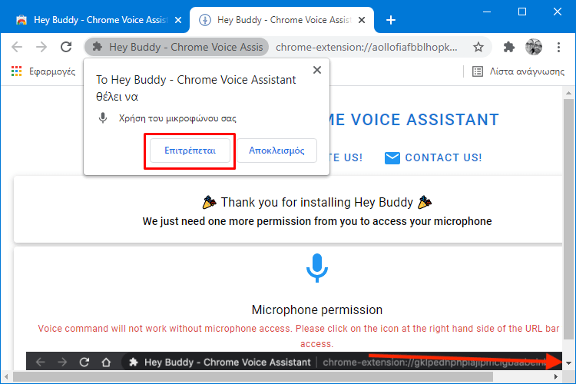Minimize the Chrome window

coord(487,12)
